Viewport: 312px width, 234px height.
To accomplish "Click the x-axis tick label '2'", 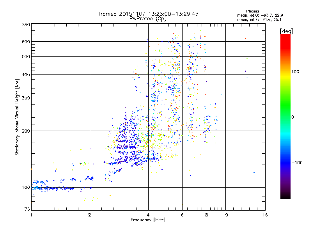I will [90, 215].
